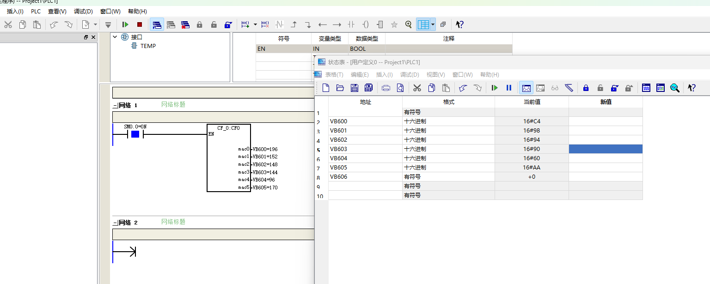
Task: Toggle the SM0.0 contact in network 1
Action: (135, 134)
